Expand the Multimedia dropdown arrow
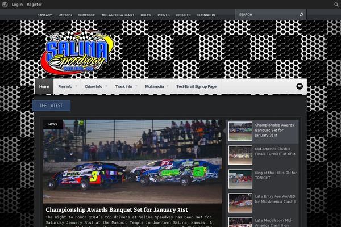The width and height of the screenshot is (341, 227). (168, 86)
